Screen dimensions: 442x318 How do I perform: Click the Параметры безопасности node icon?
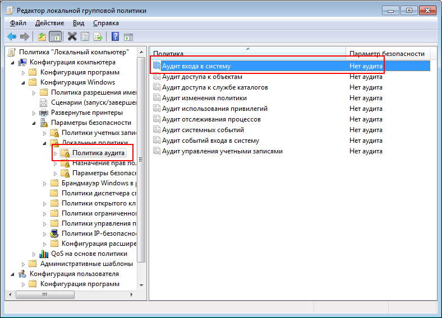pos(44,123)
